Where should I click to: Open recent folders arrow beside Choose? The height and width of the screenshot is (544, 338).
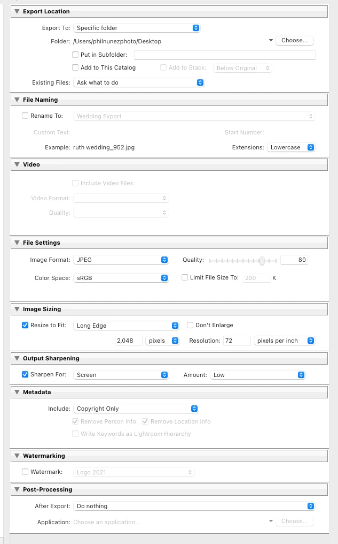[271, 40]
